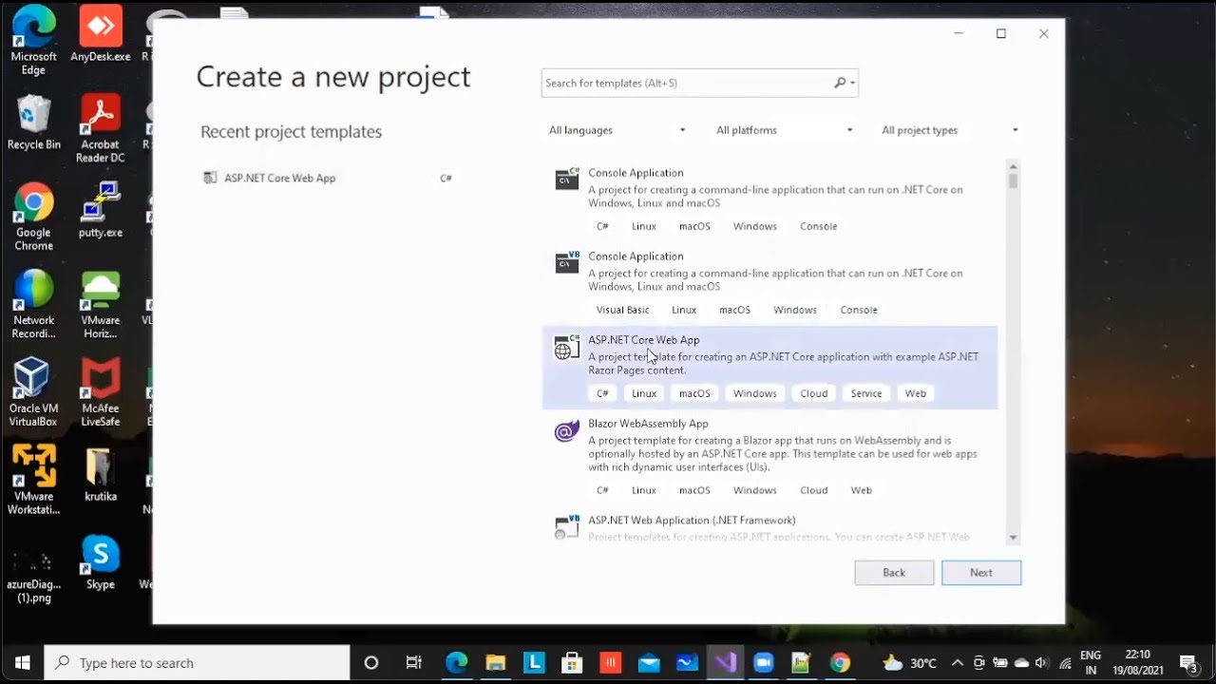Open Cortana circle in taskbar
1216x684 pixels.
pyautogui.click(x=371, y=663)
